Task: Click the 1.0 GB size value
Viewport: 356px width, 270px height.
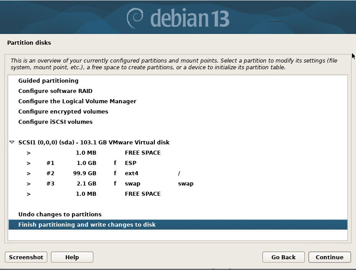Action: pos(86,163)
